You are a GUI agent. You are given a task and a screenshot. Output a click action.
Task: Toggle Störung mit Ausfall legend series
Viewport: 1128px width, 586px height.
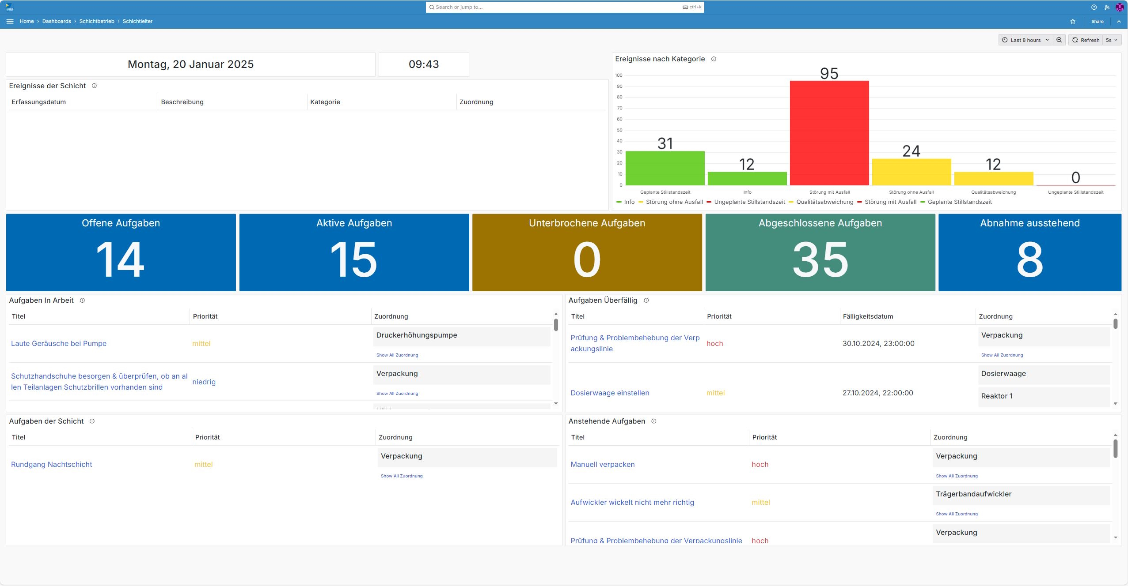(x=890, y=202)
